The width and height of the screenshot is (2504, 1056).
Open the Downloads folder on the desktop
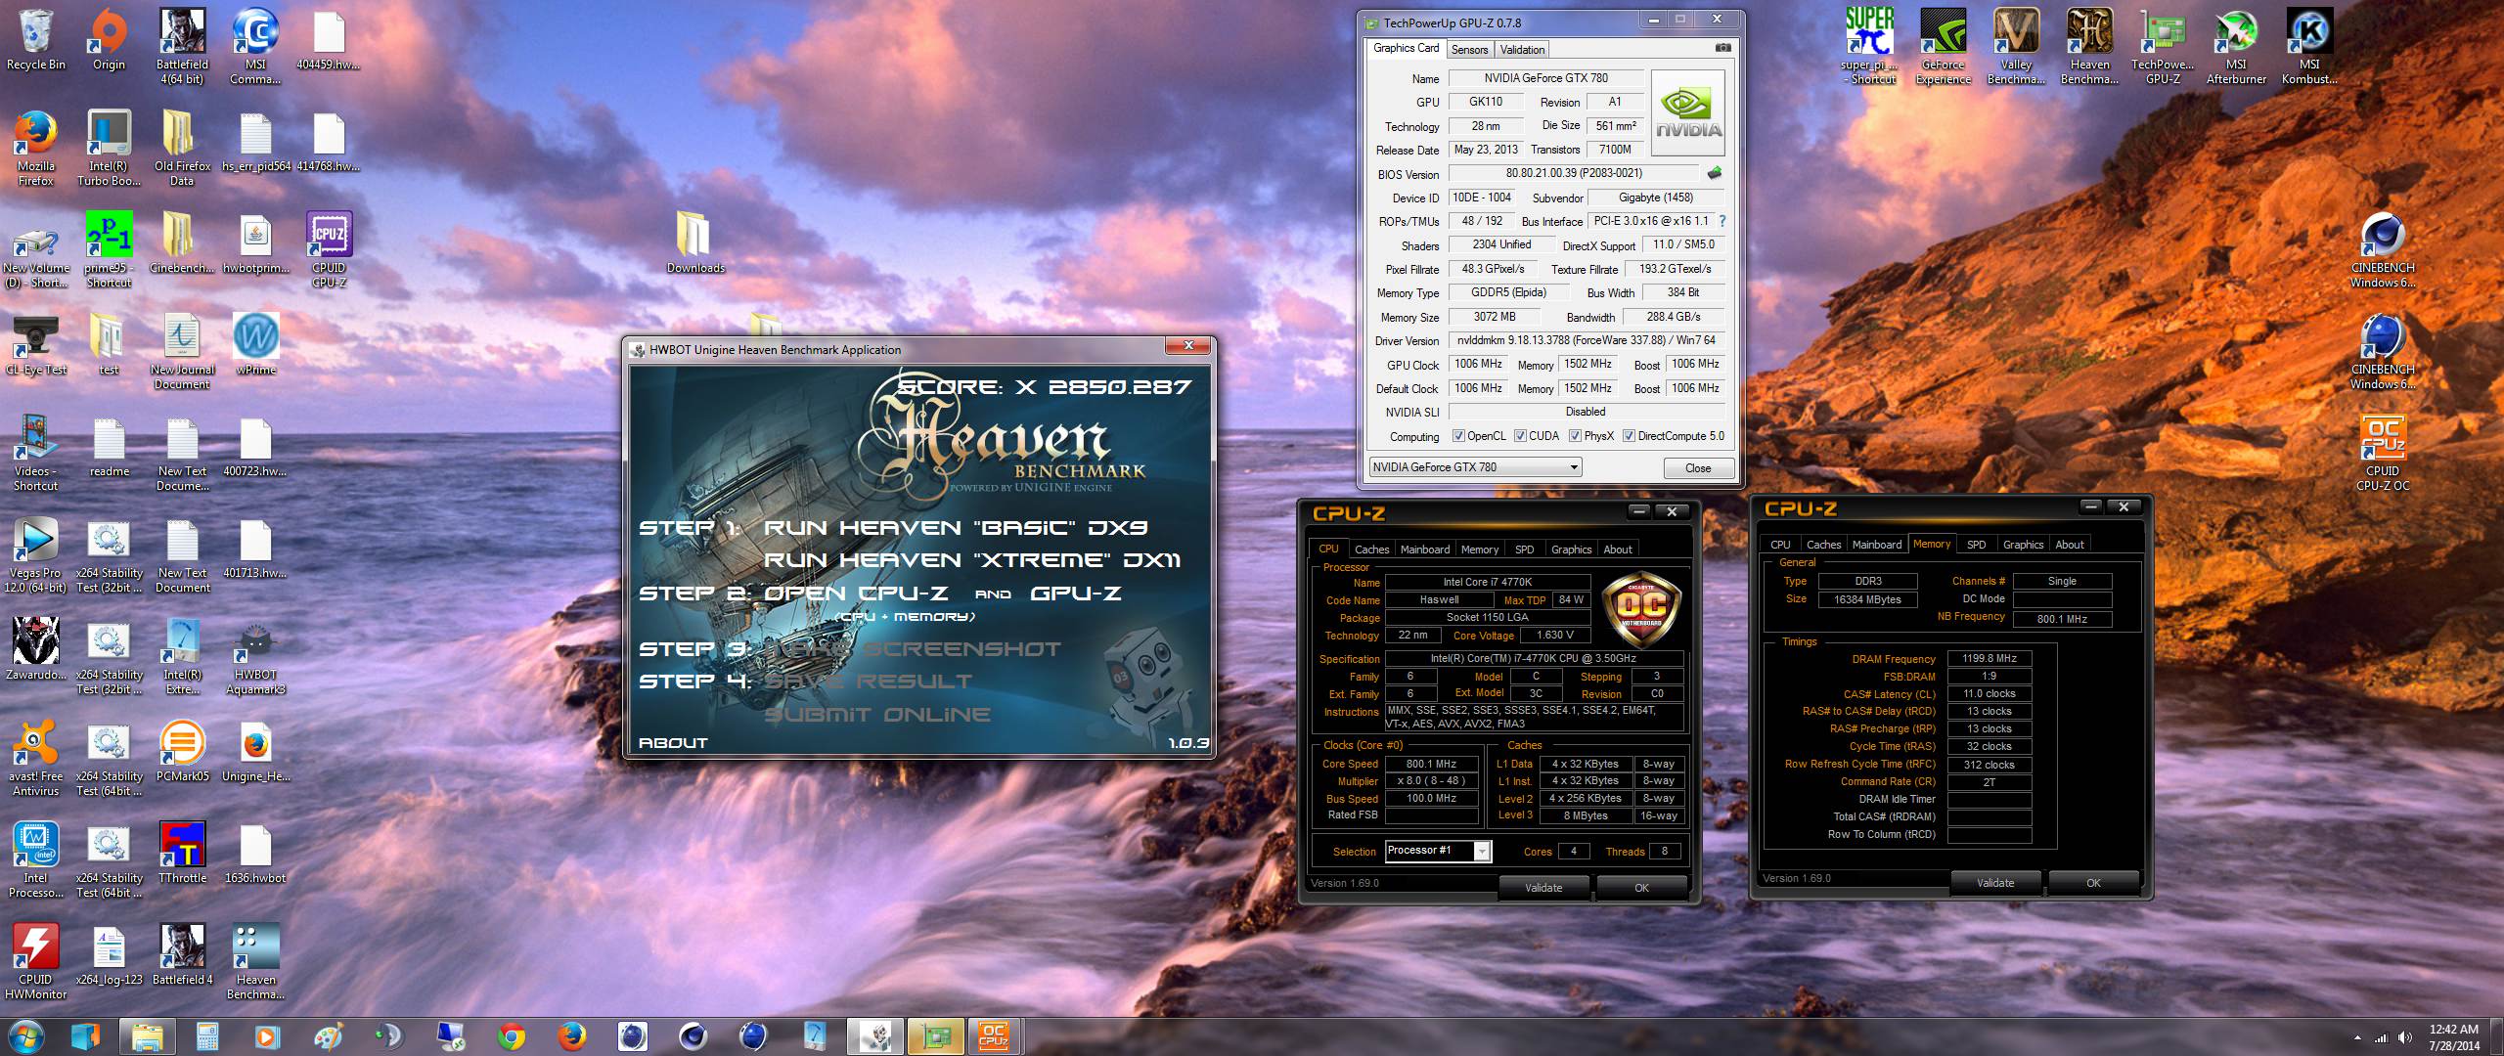(695, 242)
